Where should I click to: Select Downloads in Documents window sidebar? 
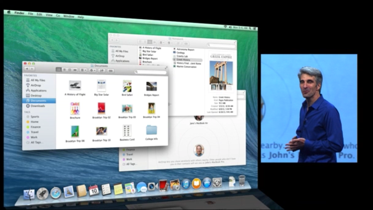[x=37, y=106]
